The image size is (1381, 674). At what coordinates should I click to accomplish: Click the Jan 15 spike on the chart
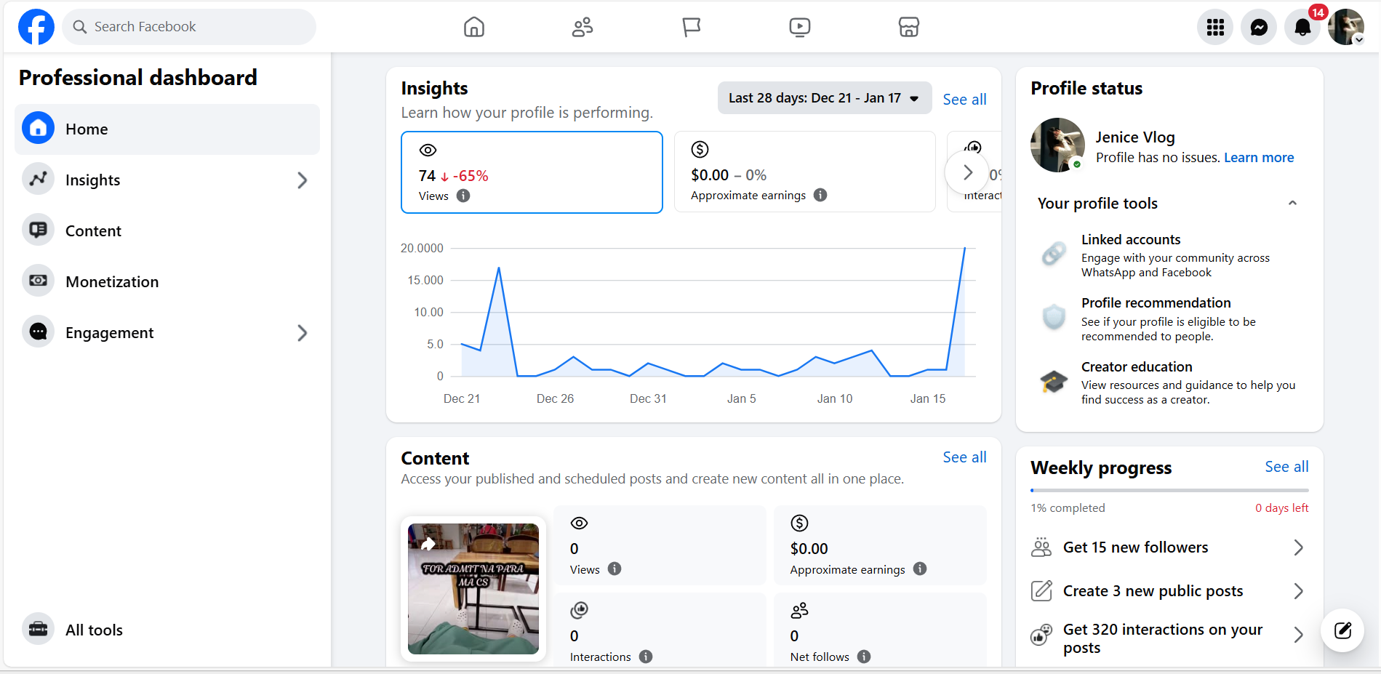tap(964, 249)
